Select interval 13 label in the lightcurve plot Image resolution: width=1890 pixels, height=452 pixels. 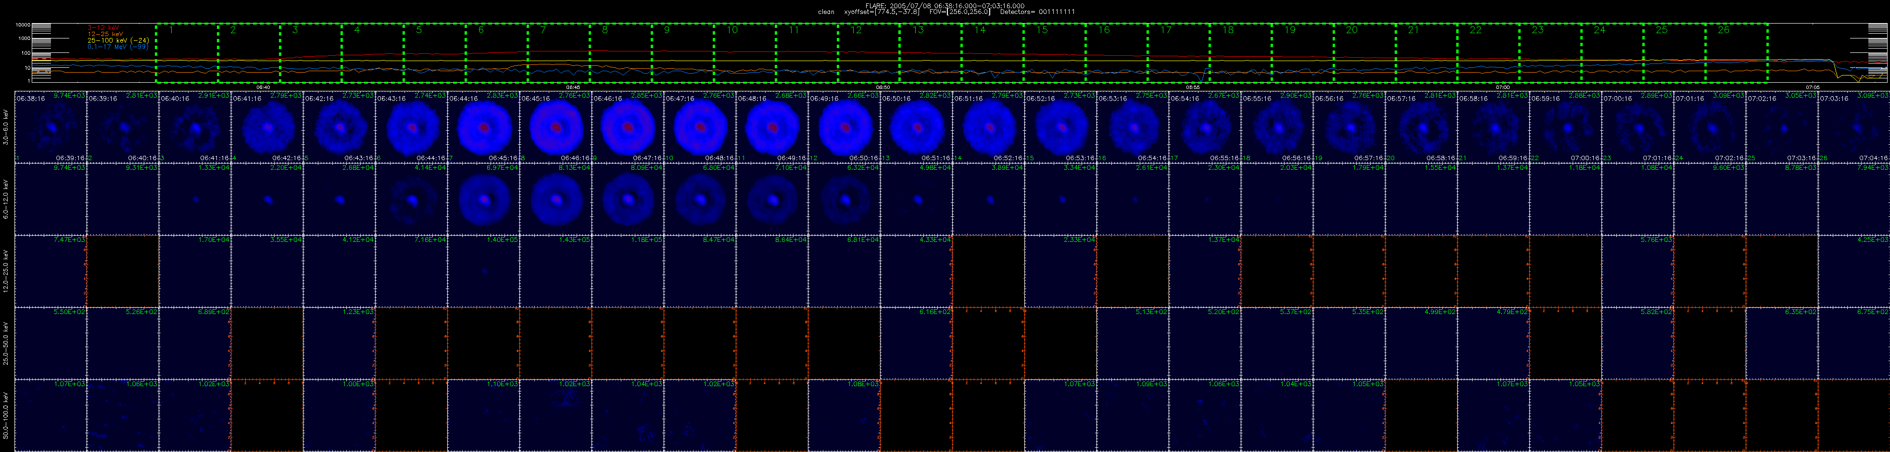click(919, 30)
